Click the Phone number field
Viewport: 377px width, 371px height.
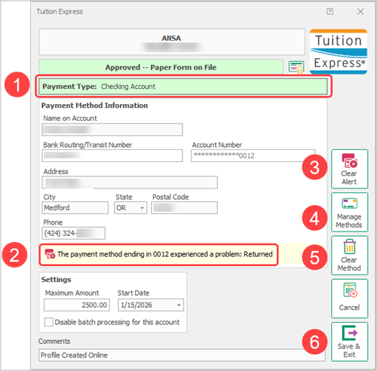click(x=73, y=233)
